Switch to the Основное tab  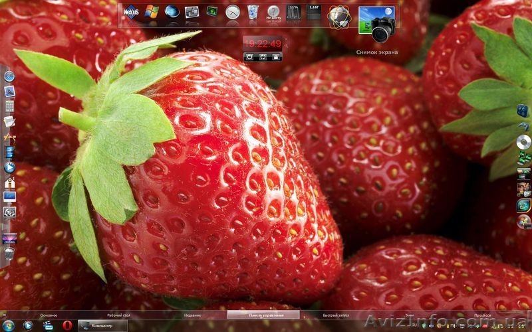point(49,315)
